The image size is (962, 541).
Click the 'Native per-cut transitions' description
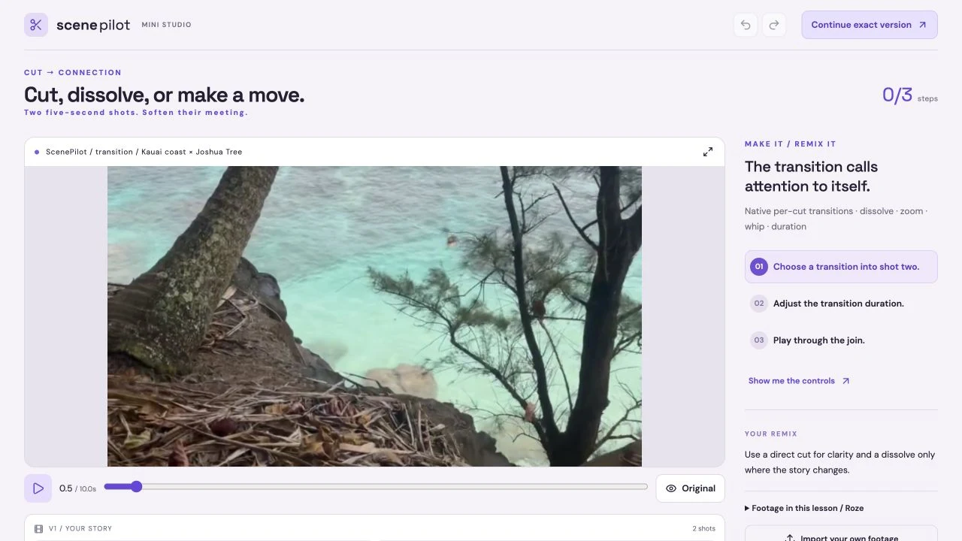click(x=836, y=219)
